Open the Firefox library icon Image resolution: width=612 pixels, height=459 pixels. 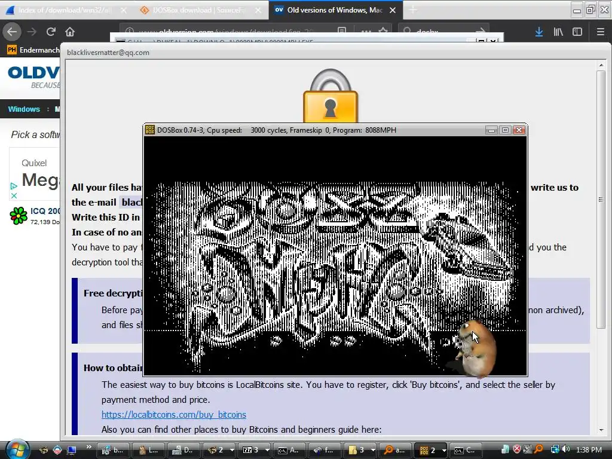558,32
